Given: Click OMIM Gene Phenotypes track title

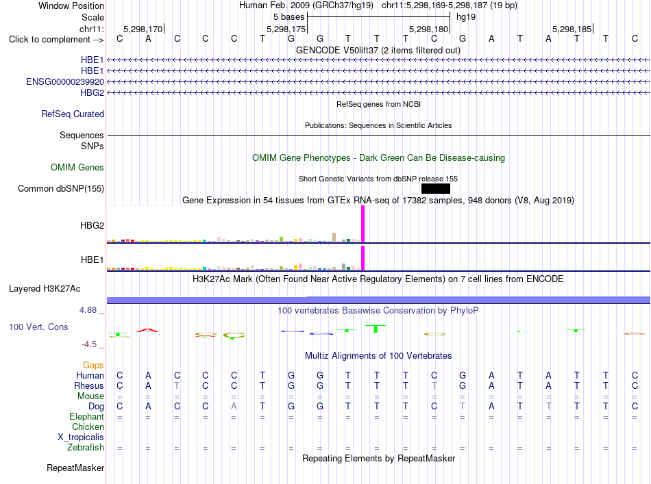Looking at the screenshot, I should (379, 158).
